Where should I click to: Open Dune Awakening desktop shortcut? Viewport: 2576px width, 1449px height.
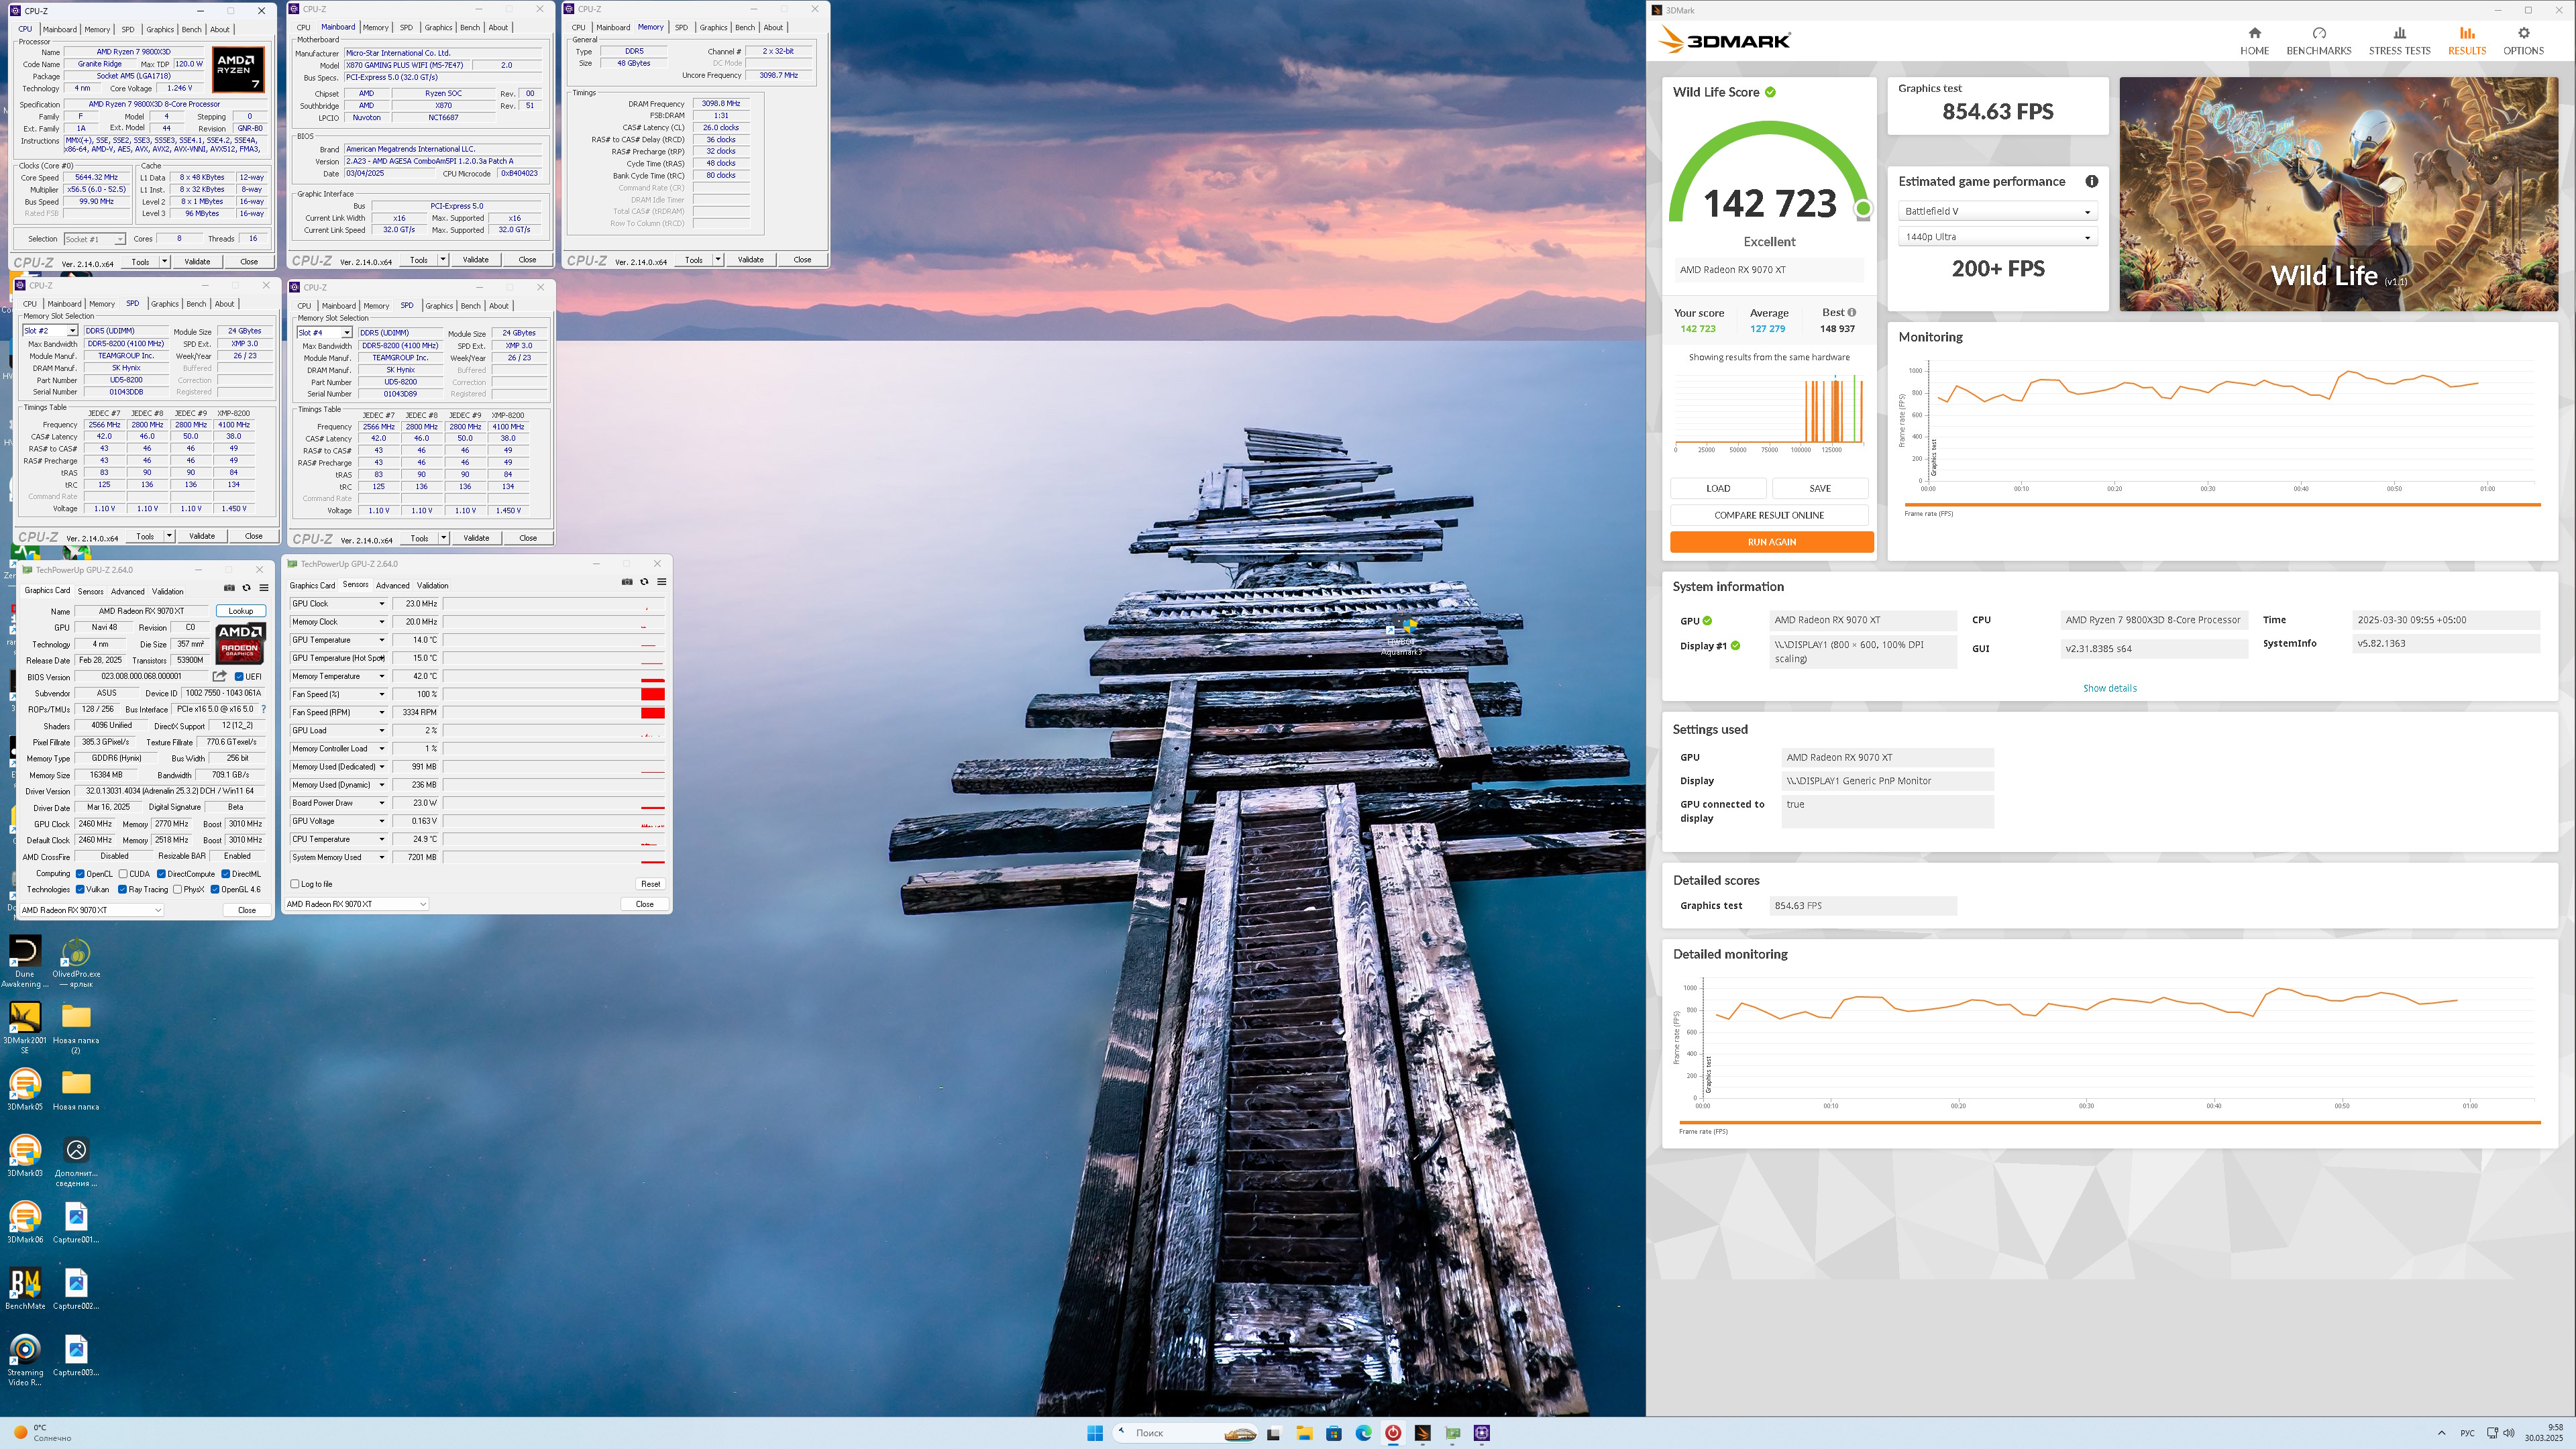point(25,961)
